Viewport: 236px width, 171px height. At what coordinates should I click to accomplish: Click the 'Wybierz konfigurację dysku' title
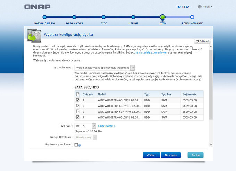pyautogui.click(x=68, y=35)
